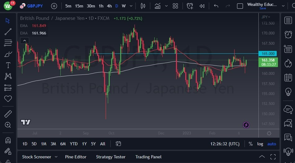
Task: Set the YTD date range
Action: (74, 144)
